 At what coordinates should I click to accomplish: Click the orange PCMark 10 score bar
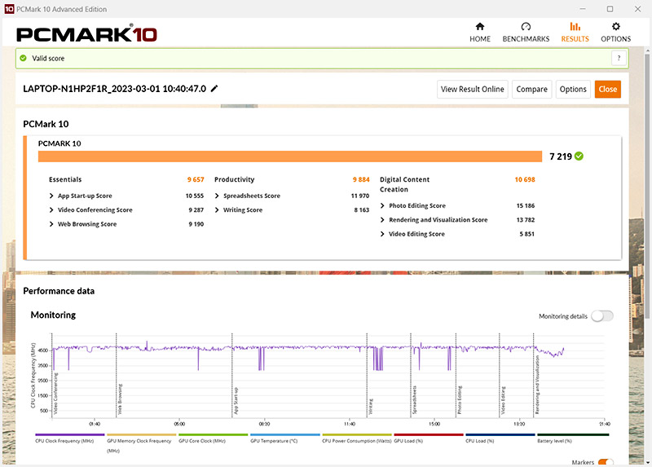290,156
